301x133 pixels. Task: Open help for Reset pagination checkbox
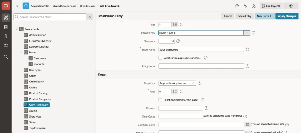click(x=203, y=100)
